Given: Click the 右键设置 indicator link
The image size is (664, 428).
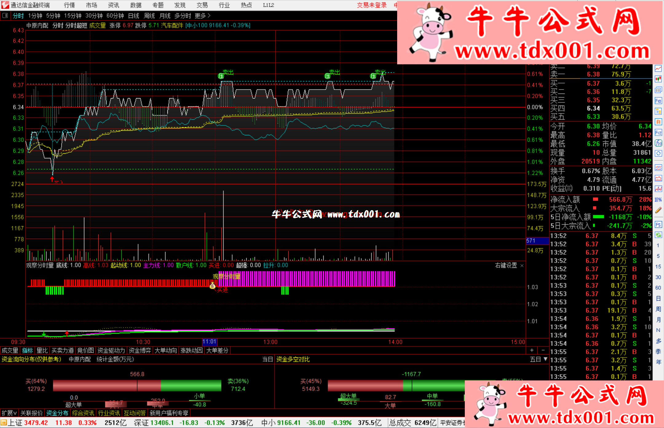Looking at the screenshot, I should pos(506,265).
